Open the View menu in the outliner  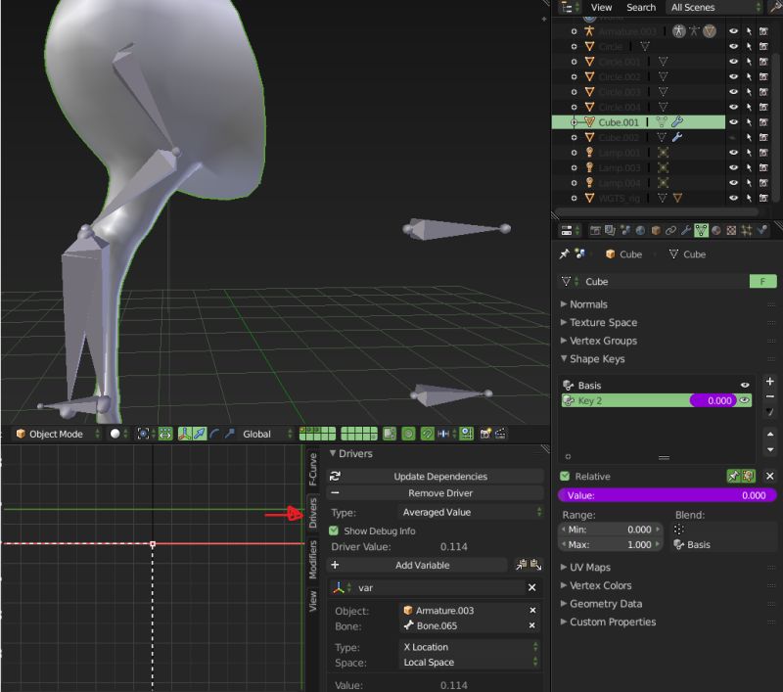600,7
